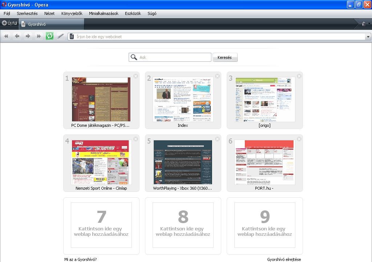Remove speed dial 1, PC Dome
The image size is (372, 262).
tap(136, 76)
